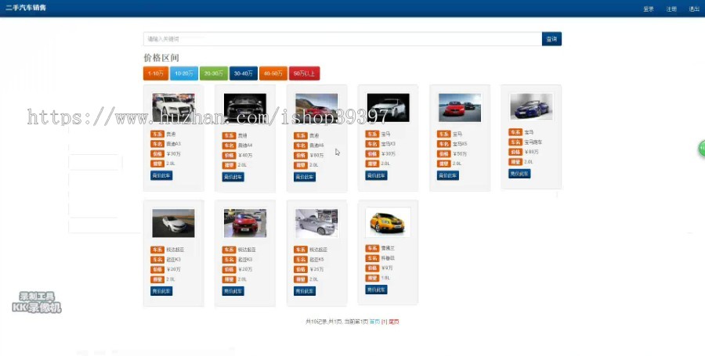705x356 pixels.
Task: Choose the green 20-30万 price range
Action: 214,74
